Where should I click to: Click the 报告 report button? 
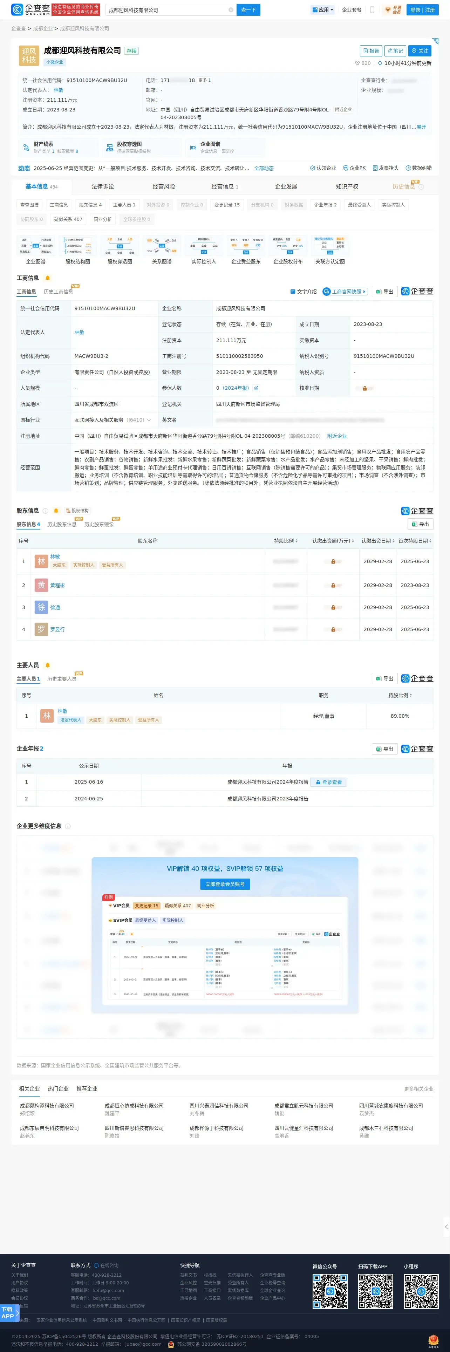tap(371, 51)
